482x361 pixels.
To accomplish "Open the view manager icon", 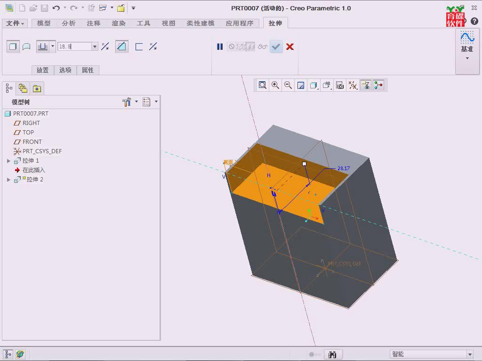I will [340, 85].
